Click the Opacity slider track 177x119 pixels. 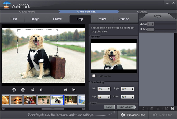pyautogui.click(x=165, y=24)
